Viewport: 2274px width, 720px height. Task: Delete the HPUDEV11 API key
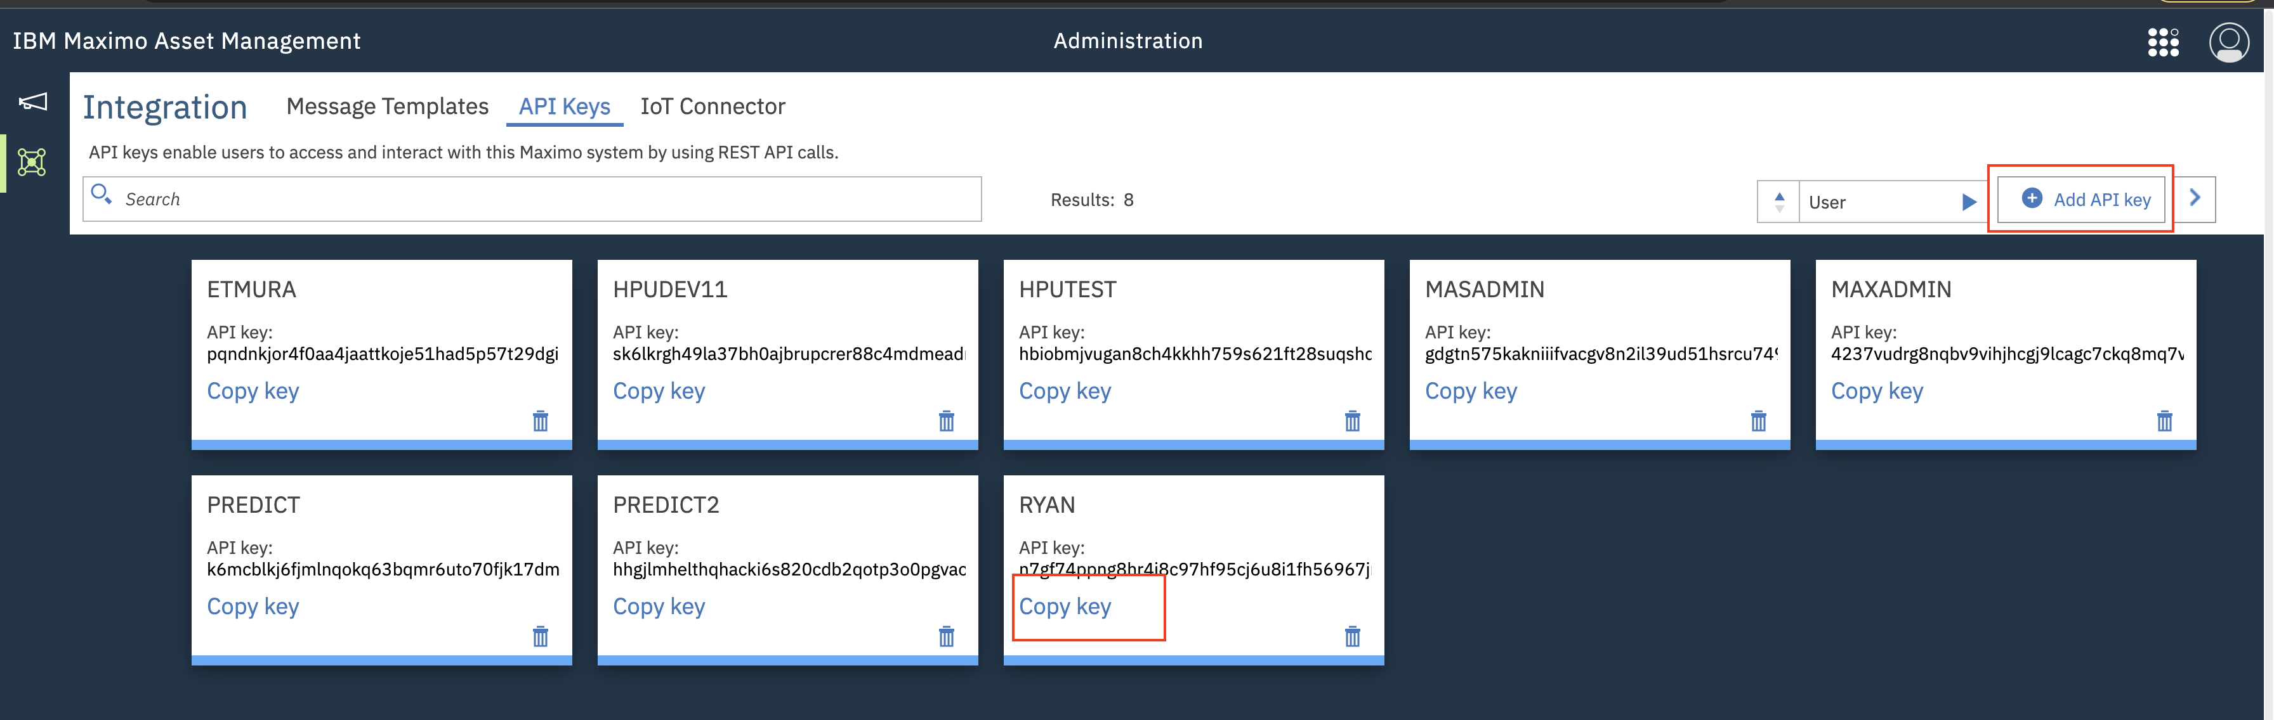tap(946, 421)
